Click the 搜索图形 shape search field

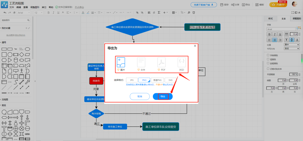(14, 20)
